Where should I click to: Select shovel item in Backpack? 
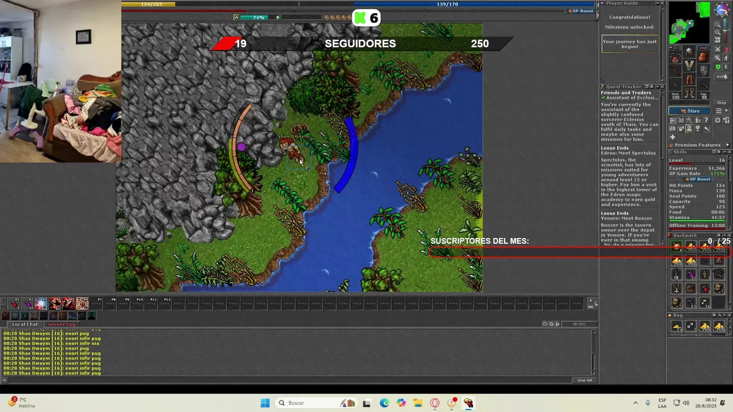(676, 275)
